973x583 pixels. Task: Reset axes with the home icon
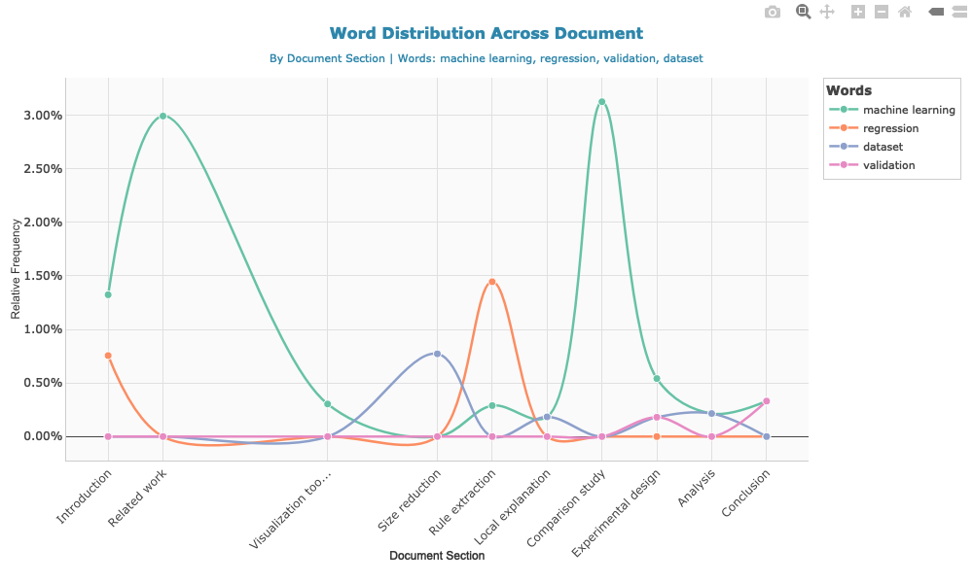click(x=905, y=12)
